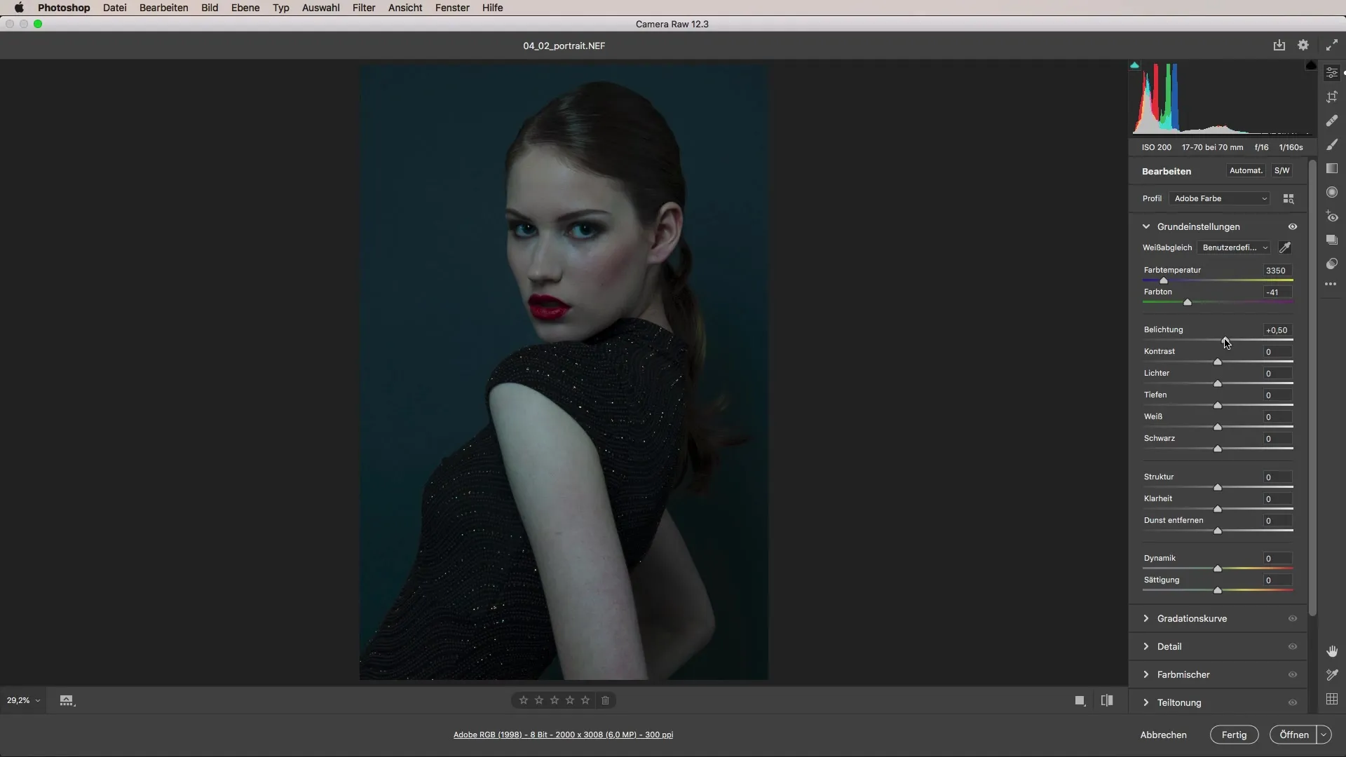
Task: Click the Abbrechen button
Action: 1163,735
